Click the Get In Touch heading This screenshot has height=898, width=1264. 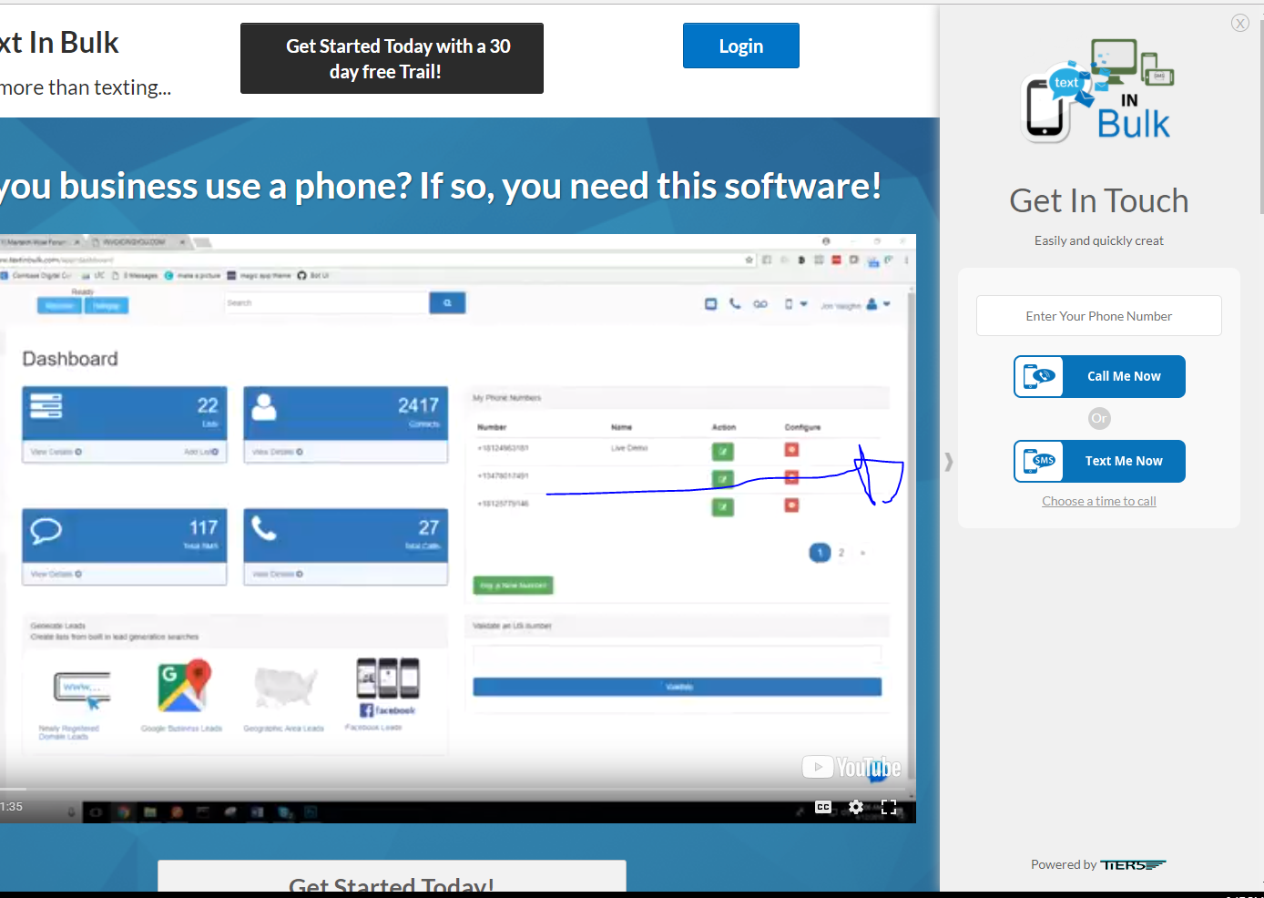pyautogui.click(x=1099, y=200)
